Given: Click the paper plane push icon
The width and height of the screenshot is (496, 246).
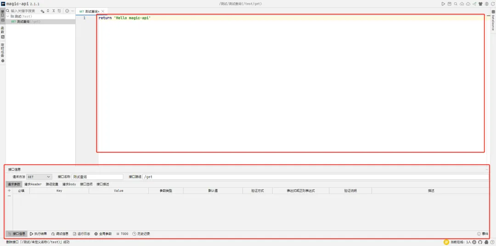Looking at the screenshot, I should pyautogui.click(x=474, y=4).
